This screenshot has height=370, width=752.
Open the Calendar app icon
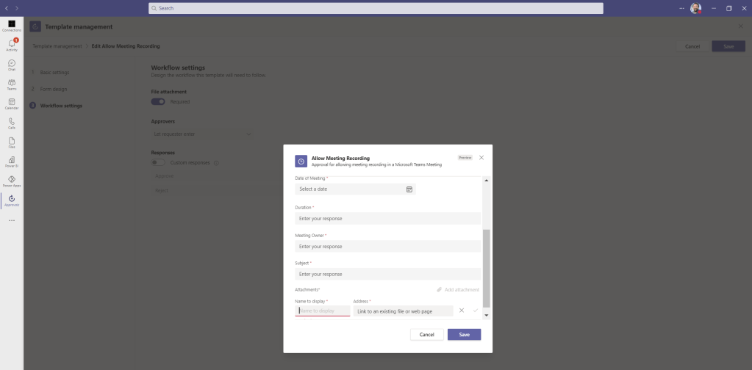click(x=11, y=104)
